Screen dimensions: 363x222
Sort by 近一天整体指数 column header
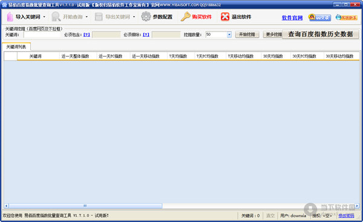point(78,56)
